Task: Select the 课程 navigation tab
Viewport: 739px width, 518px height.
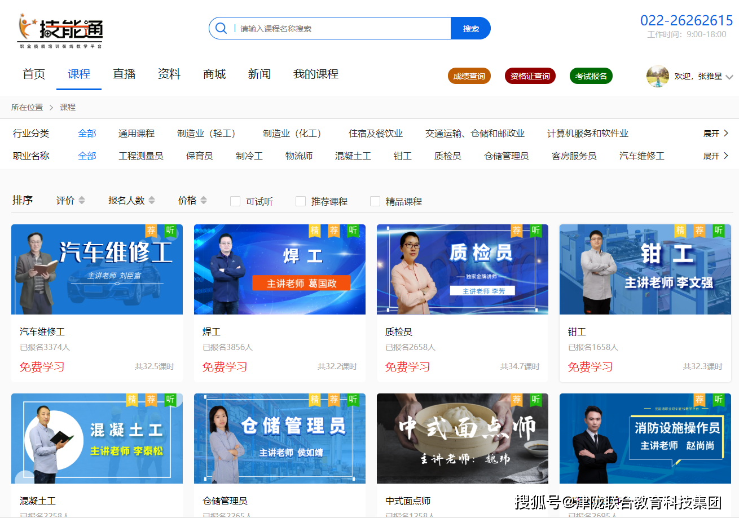Action: (x=79, y=74)
